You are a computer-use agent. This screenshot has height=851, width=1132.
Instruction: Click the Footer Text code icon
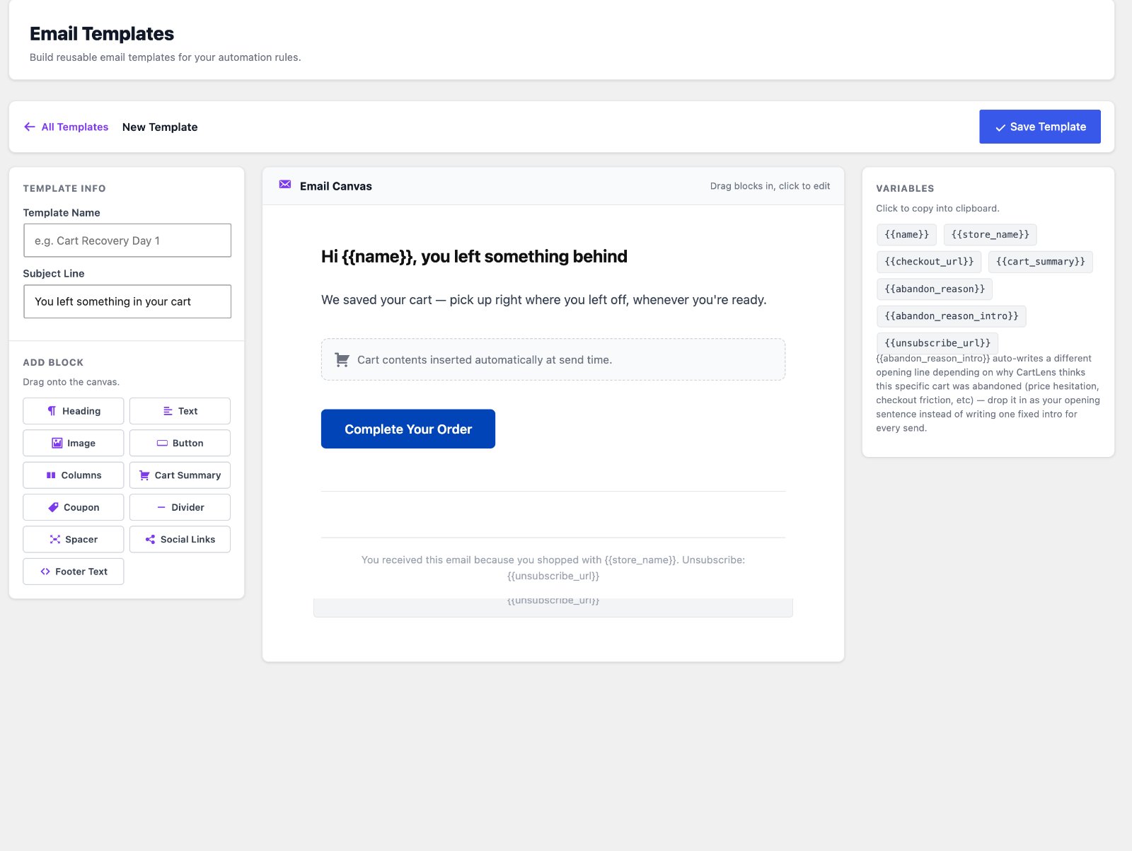tap(45, 572)
